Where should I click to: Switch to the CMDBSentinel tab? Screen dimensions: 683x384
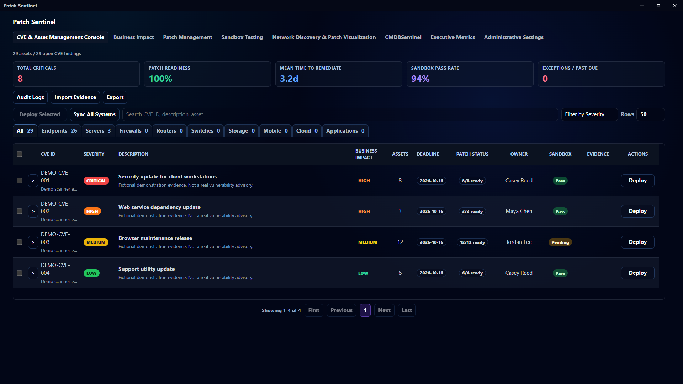(x=403, y=37)
